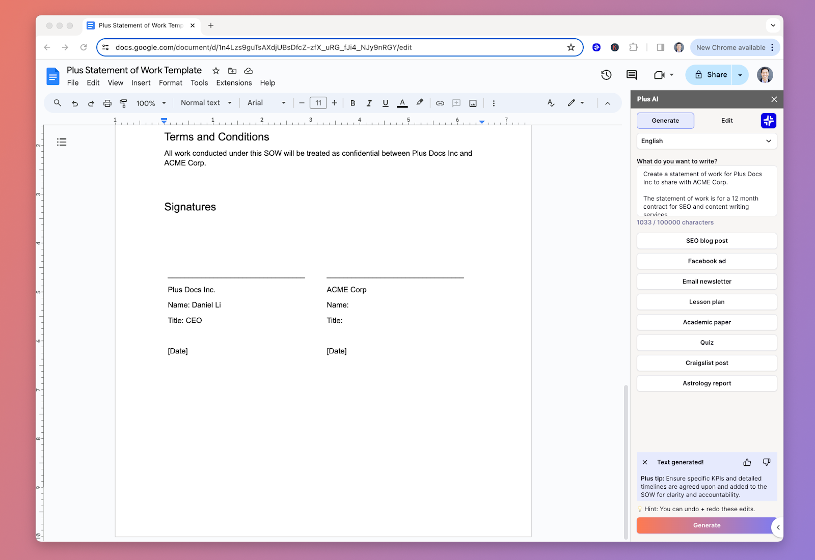Viewport: 815px width, 560px height.
Task: Open the Tools menu
Action: click(x=199, y=83)
